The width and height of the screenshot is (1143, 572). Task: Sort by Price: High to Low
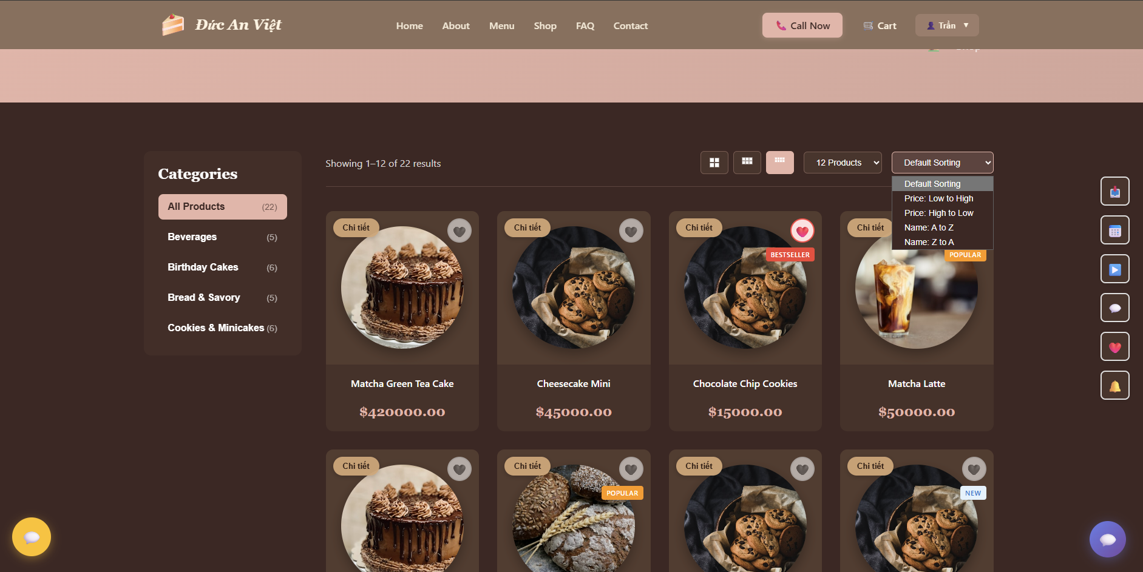[943, 213]
